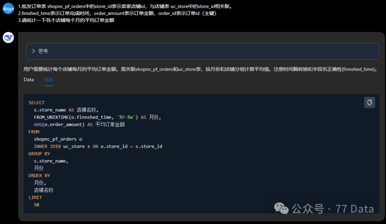Expand the 思考 section chevron
The width and height of the screenshot is (386, 224).
(33, 51)
